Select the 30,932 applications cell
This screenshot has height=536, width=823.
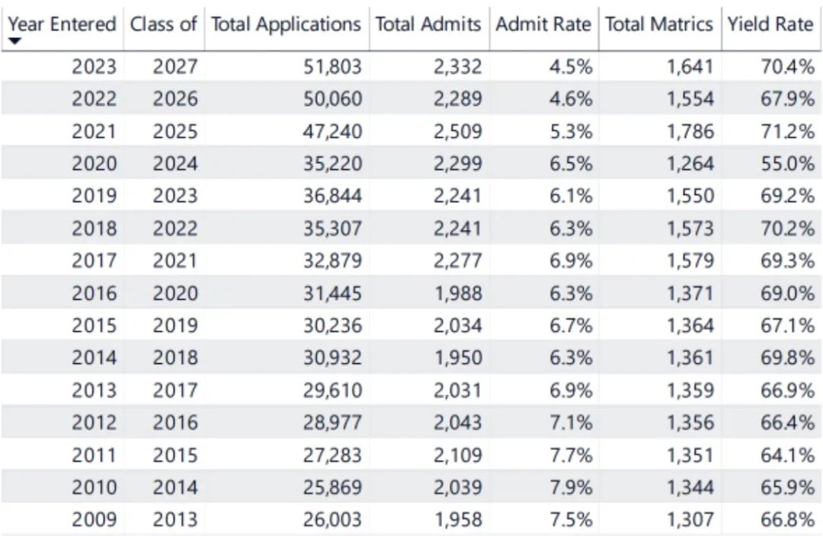(x=332, y=358)
